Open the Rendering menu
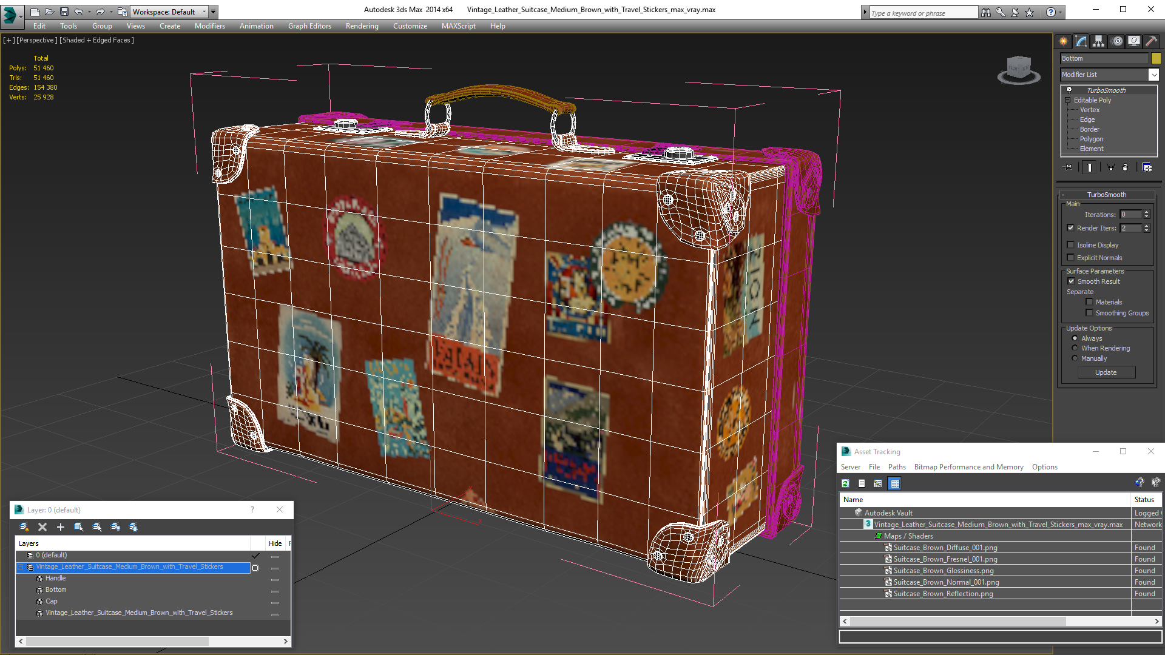 coord(362,26)
